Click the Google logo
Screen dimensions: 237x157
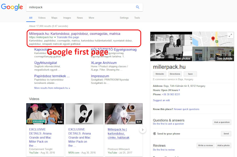tap(12, 7)
